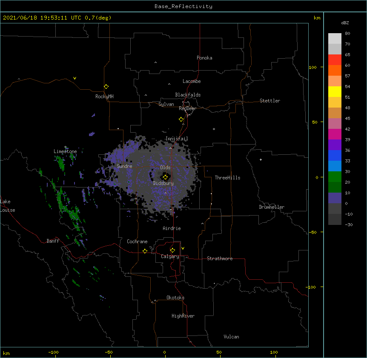
Task: Select the dark green 10-20 dBZ swatch
Action: coord(335,188)
